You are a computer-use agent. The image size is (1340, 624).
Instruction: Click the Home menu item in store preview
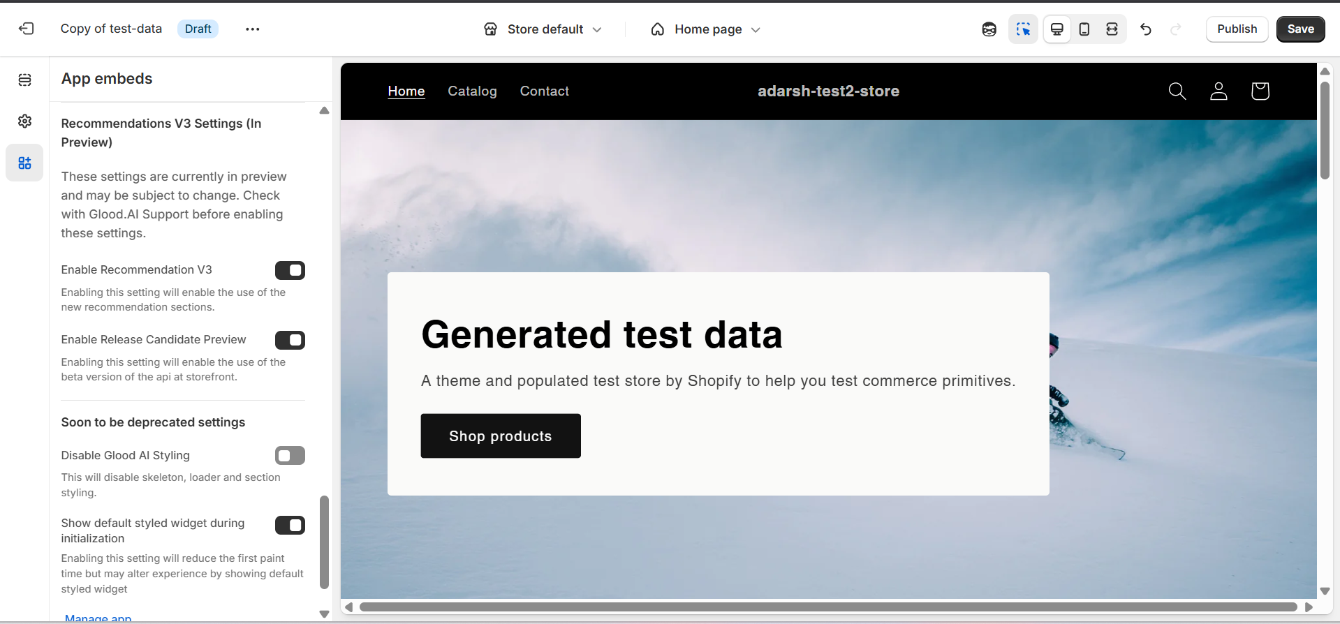(x=406, y=91)
